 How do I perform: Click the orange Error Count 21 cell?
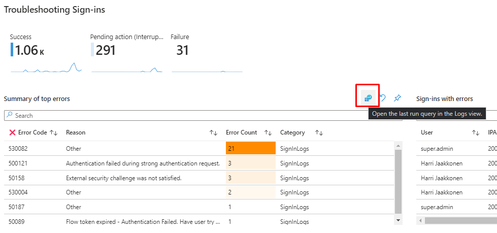pyautogui.click(x=250, y=149)
